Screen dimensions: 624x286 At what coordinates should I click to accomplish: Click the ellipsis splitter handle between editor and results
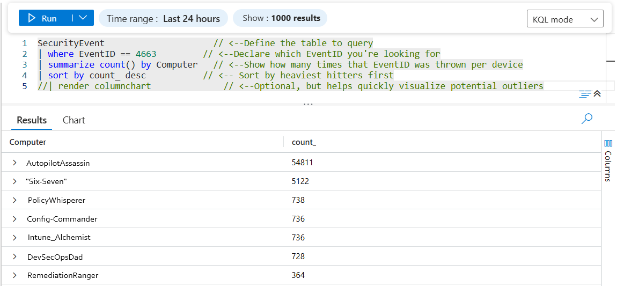click(x=308, y=104)
